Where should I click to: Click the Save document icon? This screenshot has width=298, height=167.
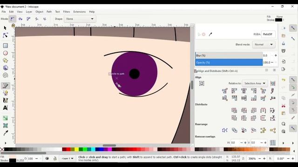point(284,43)
